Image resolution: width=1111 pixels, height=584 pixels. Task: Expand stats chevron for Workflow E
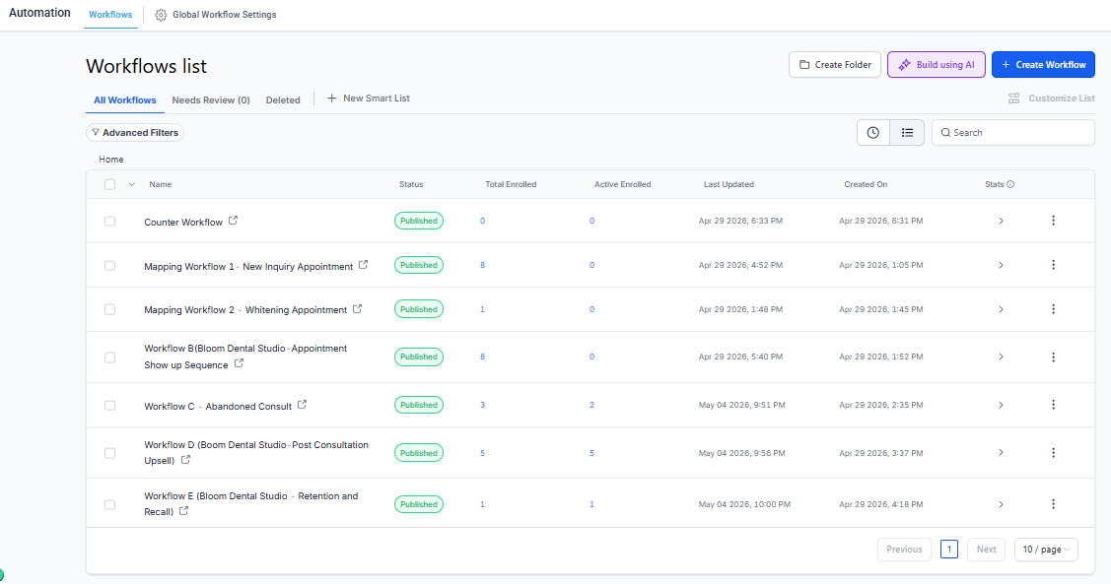1001,504
